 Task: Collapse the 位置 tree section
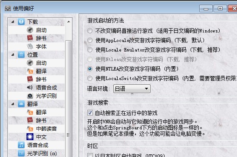tap(13, 55)
